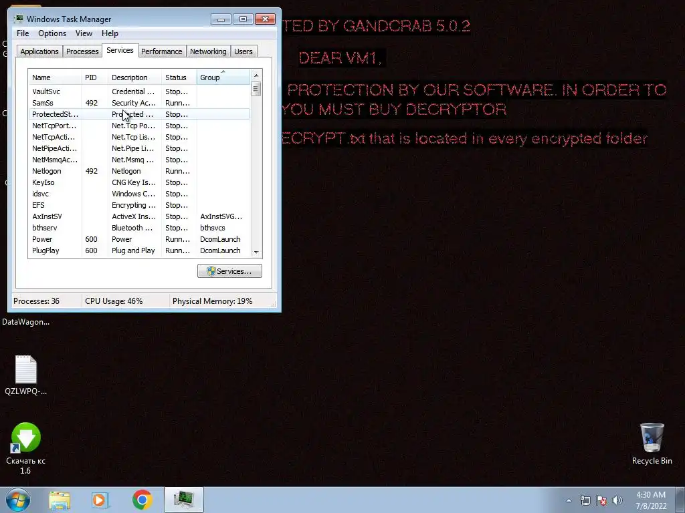
Task: Switch to the Users tab
Action: tap(243, 51)
